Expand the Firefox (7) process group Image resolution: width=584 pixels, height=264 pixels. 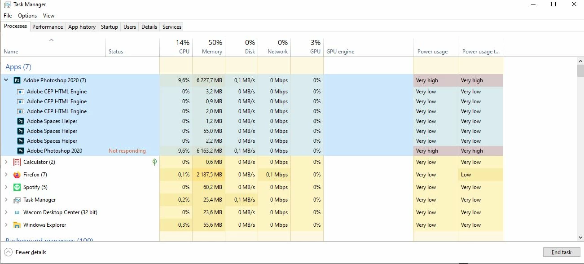6,175
